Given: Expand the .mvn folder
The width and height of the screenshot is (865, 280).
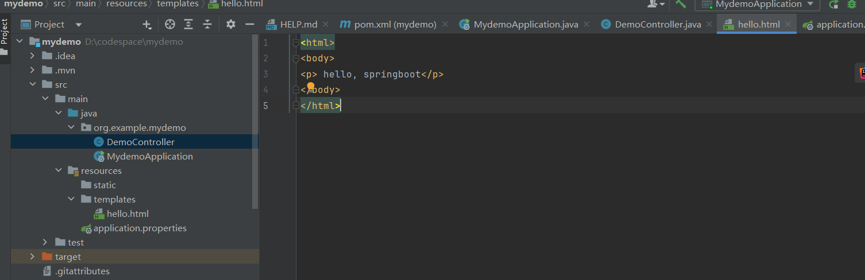Looking at the screenshot, I should click(x=32, y=71).
